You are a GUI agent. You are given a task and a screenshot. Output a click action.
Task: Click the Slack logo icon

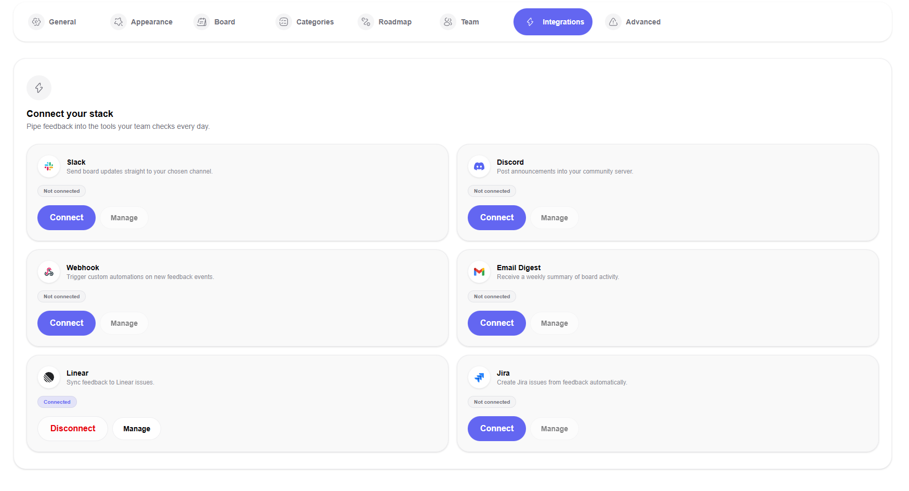click(48, 166)
